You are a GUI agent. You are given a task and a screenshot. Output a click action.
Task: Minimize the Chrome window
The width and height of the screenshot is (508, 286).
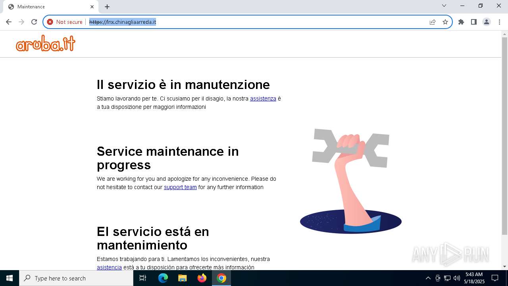click(x=462, y=6)
